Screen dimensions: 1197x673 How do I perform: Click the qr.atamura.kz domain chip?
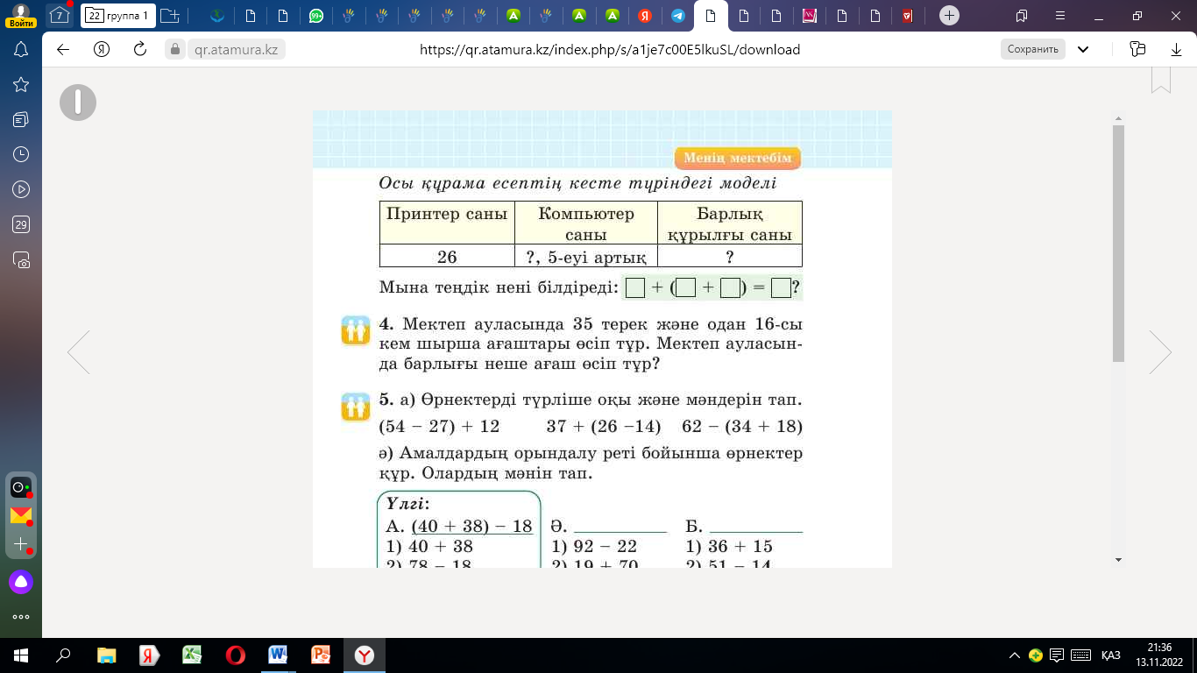tap(236, 50)
